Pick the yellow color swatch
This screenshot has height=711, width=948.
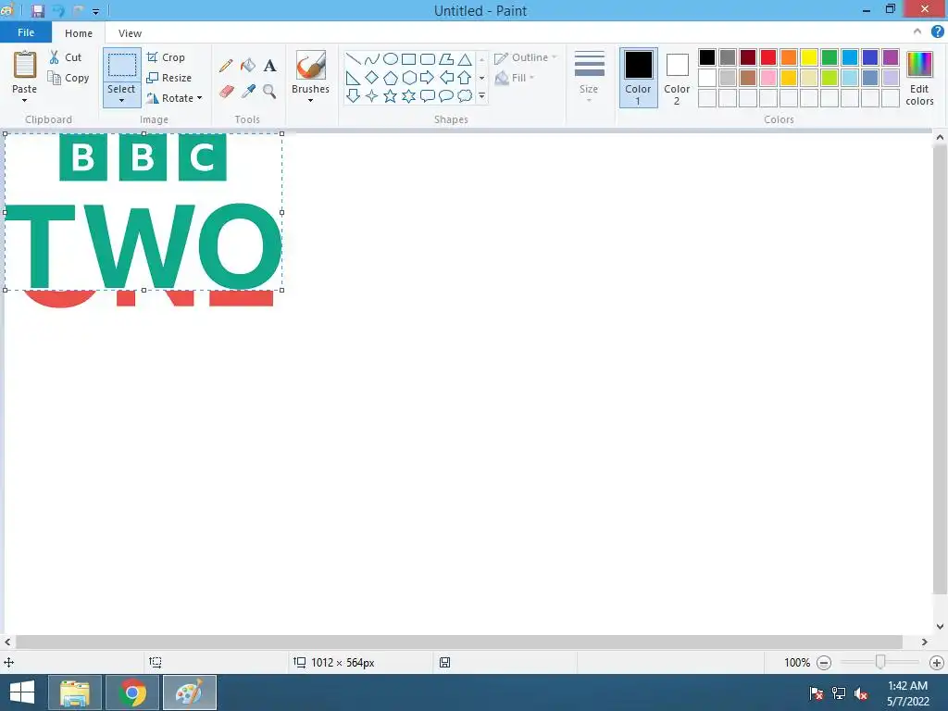(x=809, y=57)
